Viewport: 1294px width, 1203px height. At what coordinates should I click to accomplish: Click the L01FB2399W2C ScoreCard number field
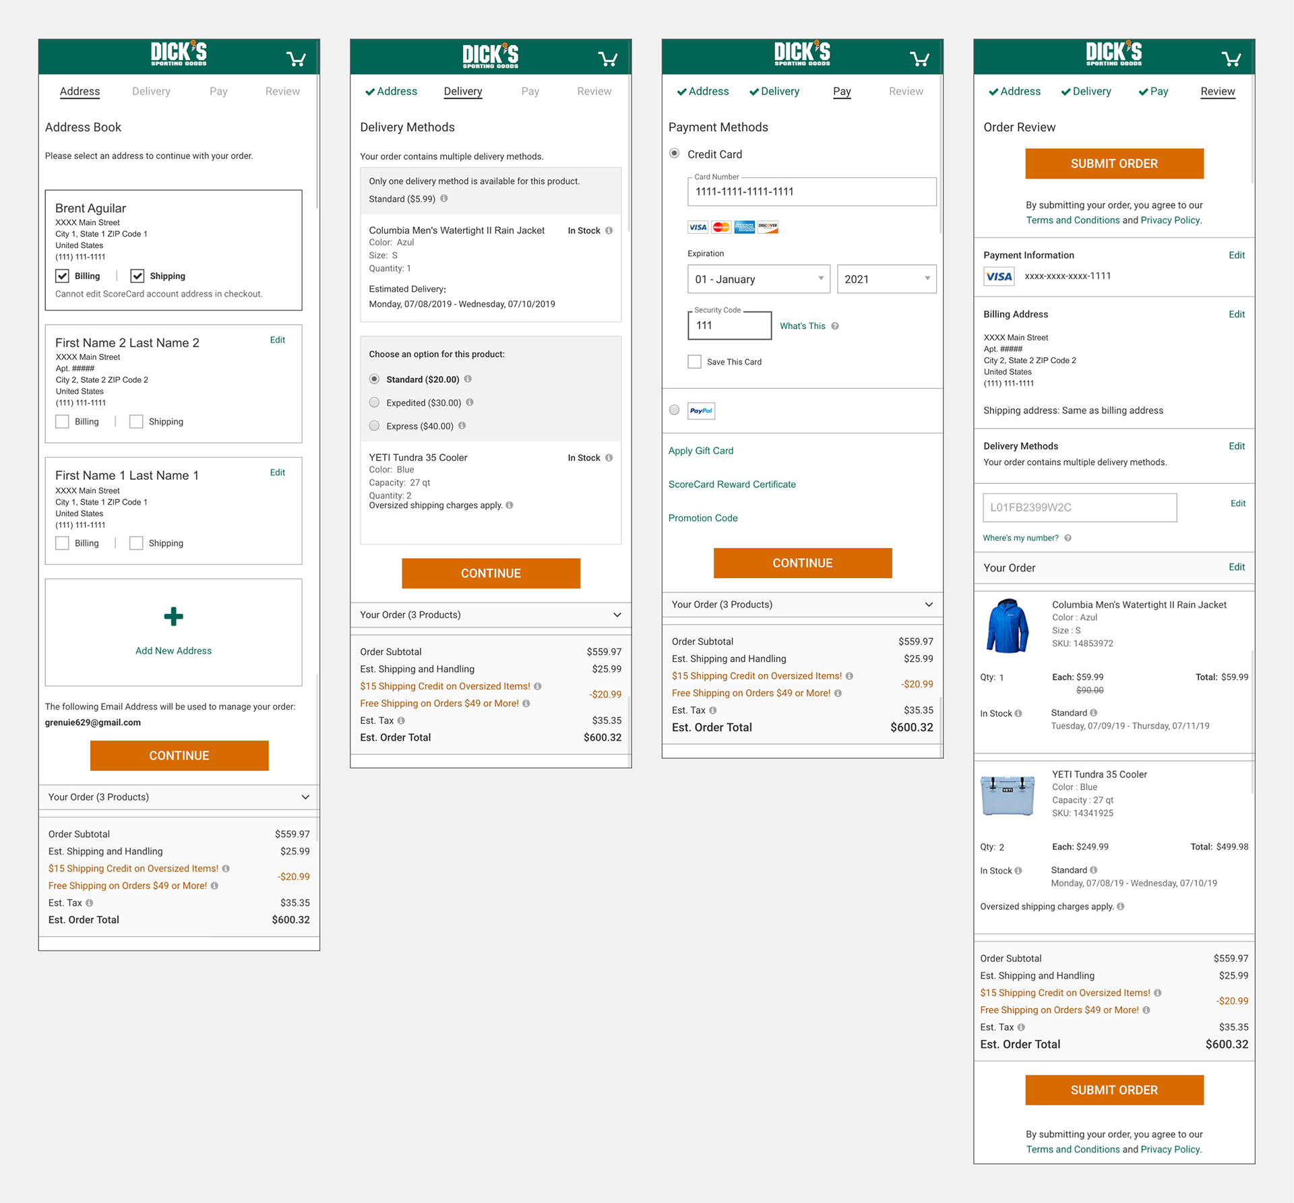pos(1080,507)
